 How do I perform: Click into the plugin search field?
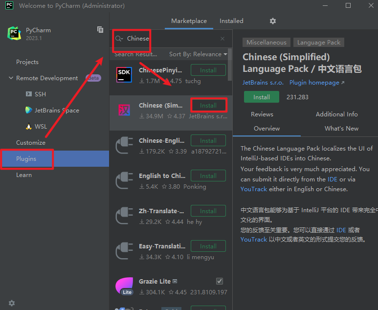coord(171,39)
